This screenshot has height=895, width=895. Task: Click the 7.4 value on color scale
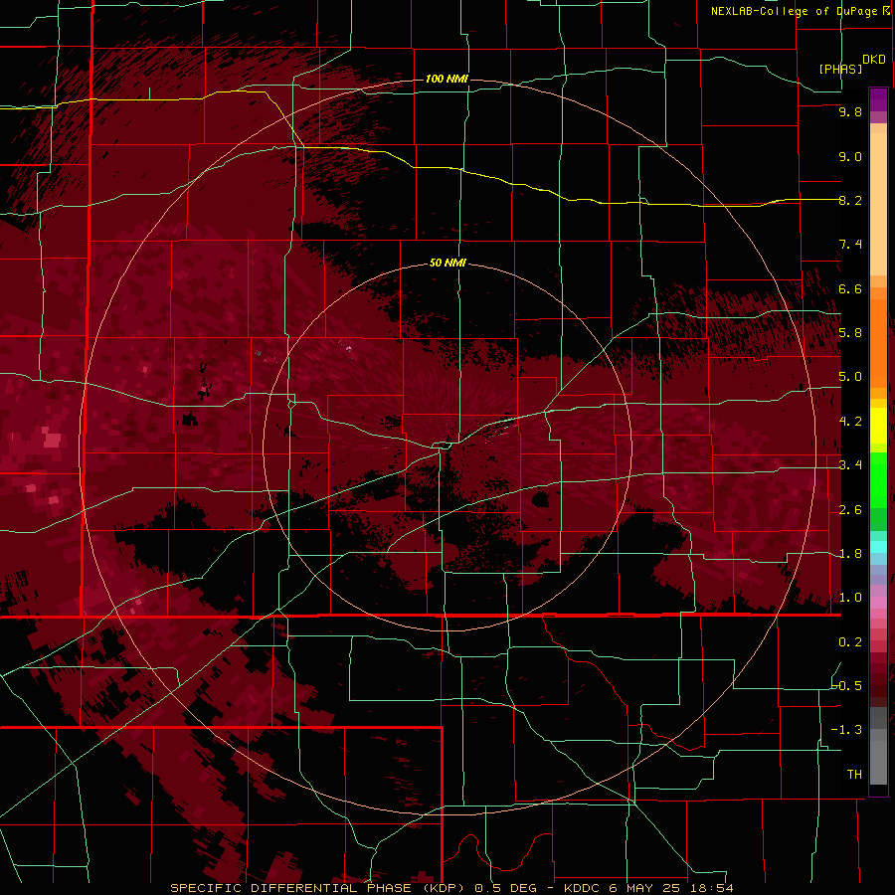[x=850, y=245]
